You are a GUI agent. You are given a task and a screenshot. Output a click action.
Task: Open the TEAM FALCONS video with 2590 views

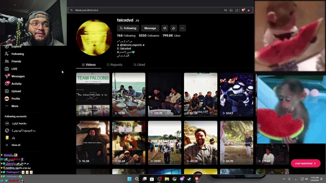(x=93, y=95)
